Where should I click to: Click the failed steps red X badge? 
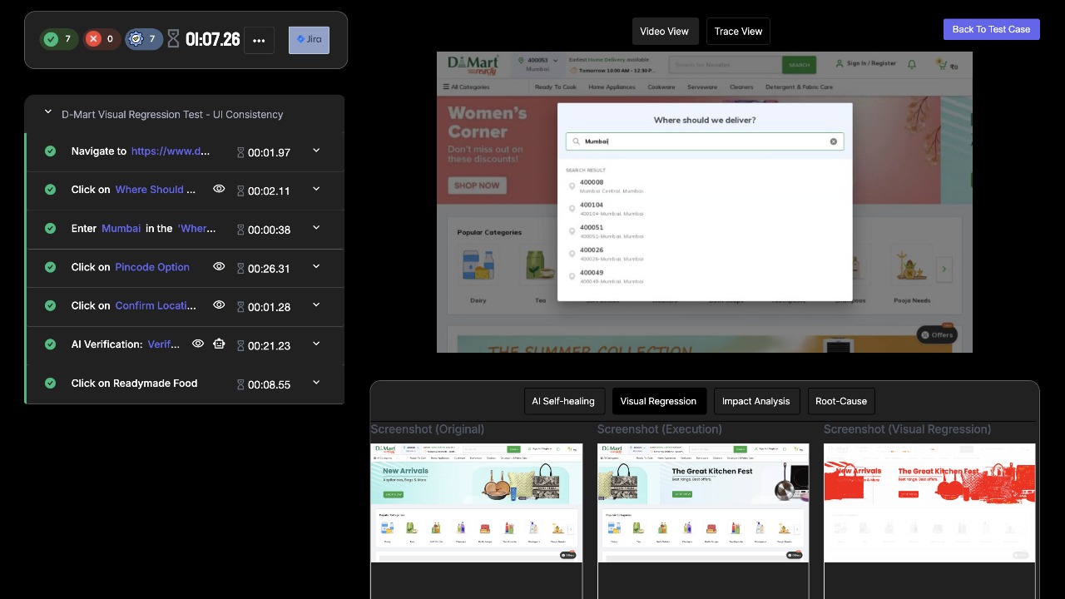pyautogui.click(x=102, y=39)
